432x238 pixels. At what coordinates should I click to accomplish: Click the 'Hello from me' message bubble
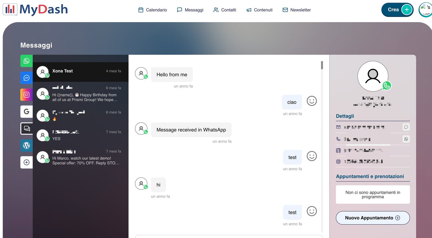(x=172, y=75)
